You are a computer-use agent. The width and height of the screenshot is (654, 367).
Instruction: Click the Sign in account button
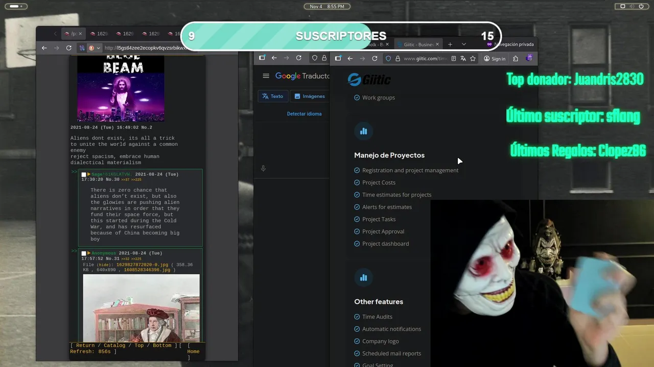click(495, 59)
